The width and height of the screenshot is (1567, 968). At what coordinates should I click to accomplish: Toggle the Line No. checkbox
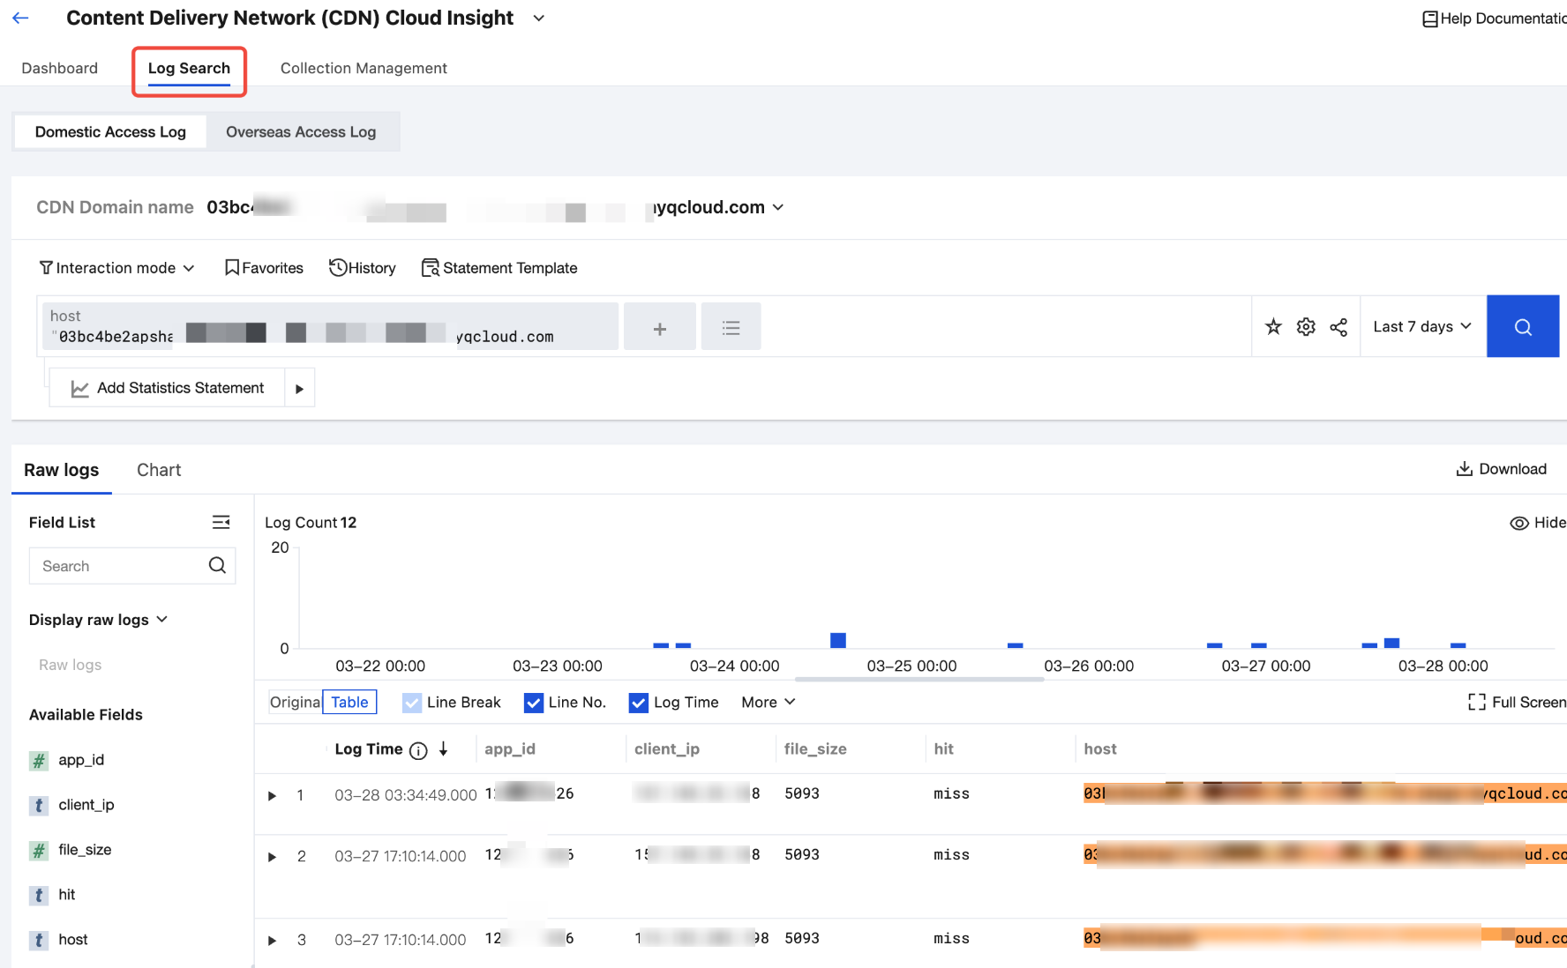tap(533, 703)
